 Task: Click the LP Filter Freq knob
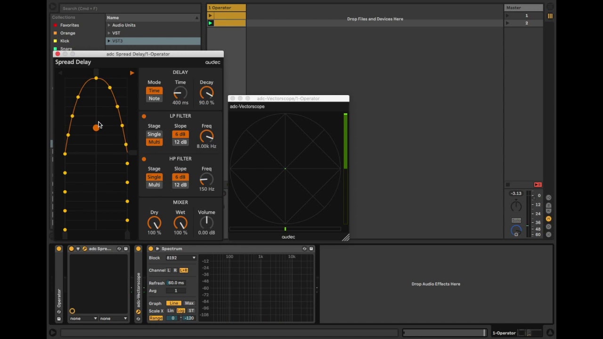(206, 137)
